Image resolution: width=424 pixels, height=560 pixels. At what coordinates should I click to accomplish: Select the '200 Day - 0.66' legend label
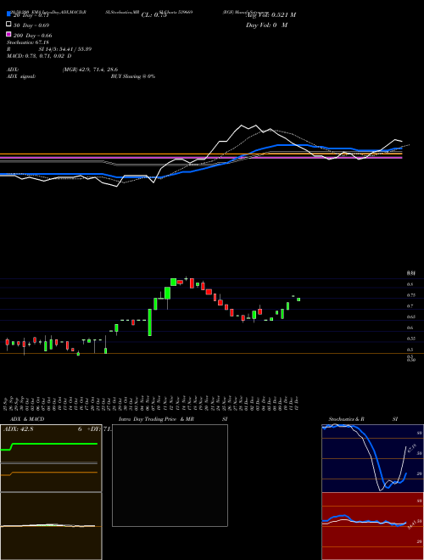coord(33,36)
